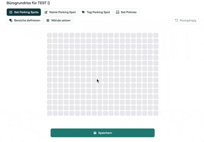Image resolution: width=204 pixels, height=142 pixels.
Task: Click the overlapping squares icon of Bereiche definieren
Action: [x=11, y=20]
